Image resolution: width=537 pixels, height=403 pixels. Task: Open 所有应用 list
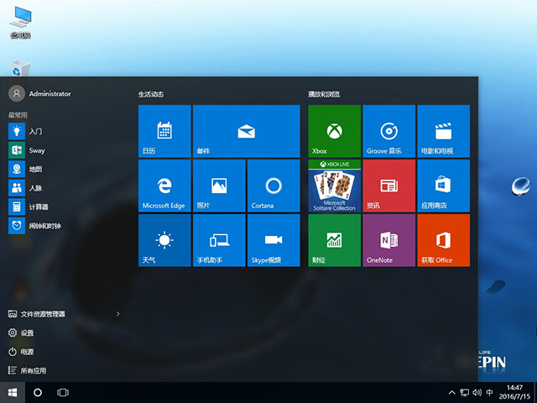coord(34,370)
